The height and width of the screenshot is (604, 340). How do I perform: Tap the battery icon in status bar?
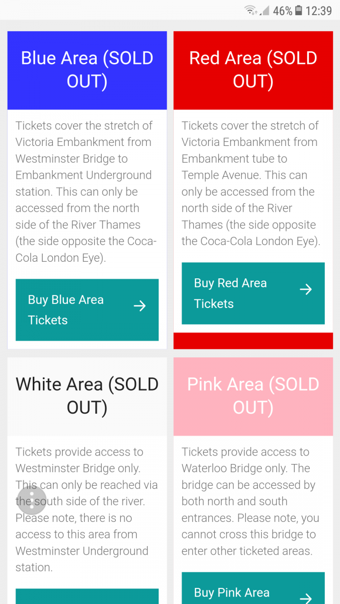tap(299, 10)
